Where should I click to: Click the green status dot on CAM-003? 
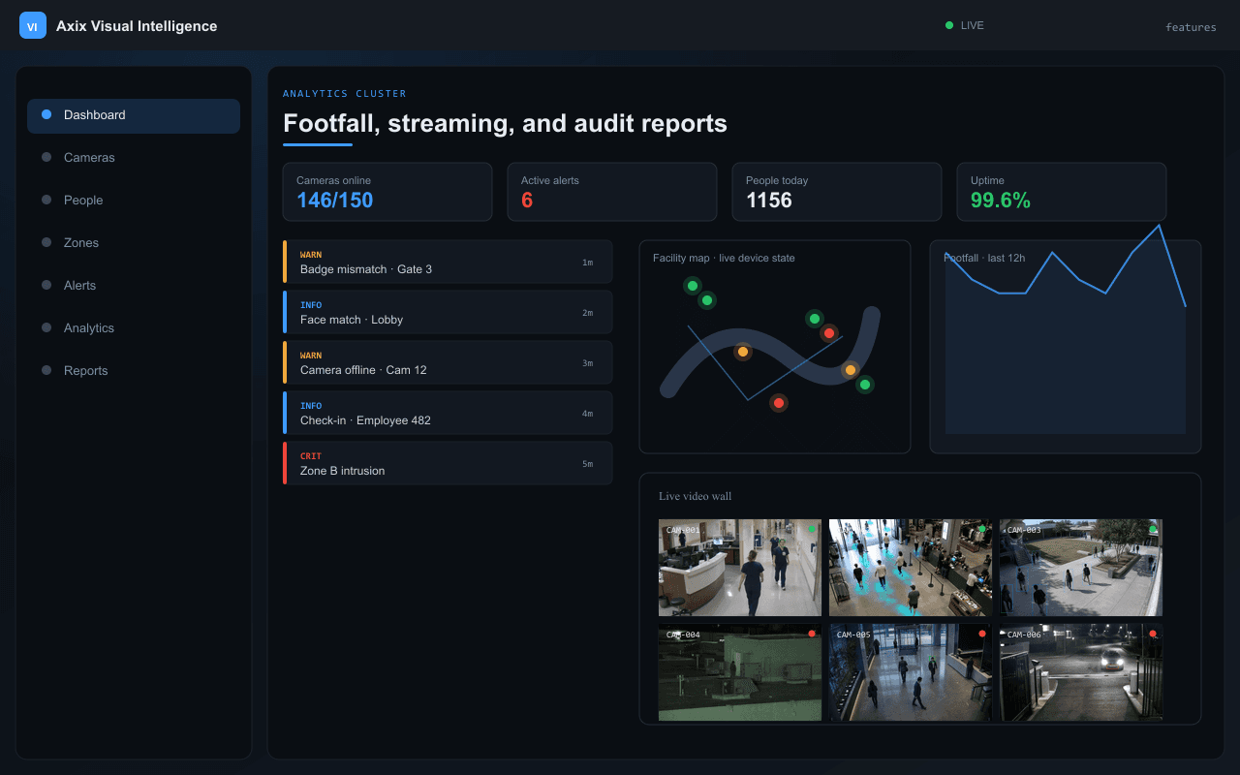(1153, 529)
